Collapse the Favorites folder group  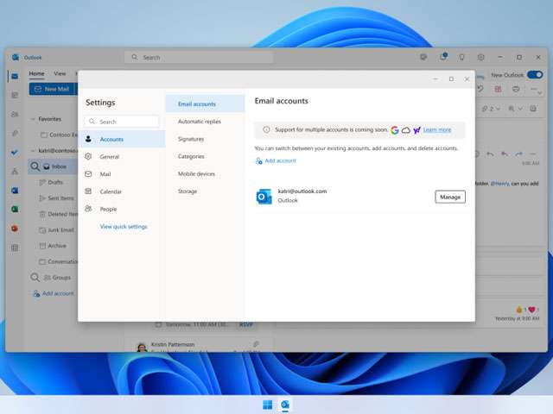[33, 119]
